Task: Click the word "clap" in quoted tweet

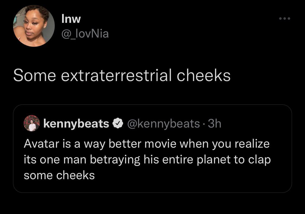Action: coord(259,159)
